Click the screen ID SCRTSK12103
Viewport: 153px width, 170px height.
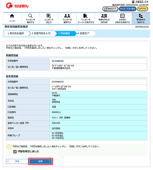(142, 27)
